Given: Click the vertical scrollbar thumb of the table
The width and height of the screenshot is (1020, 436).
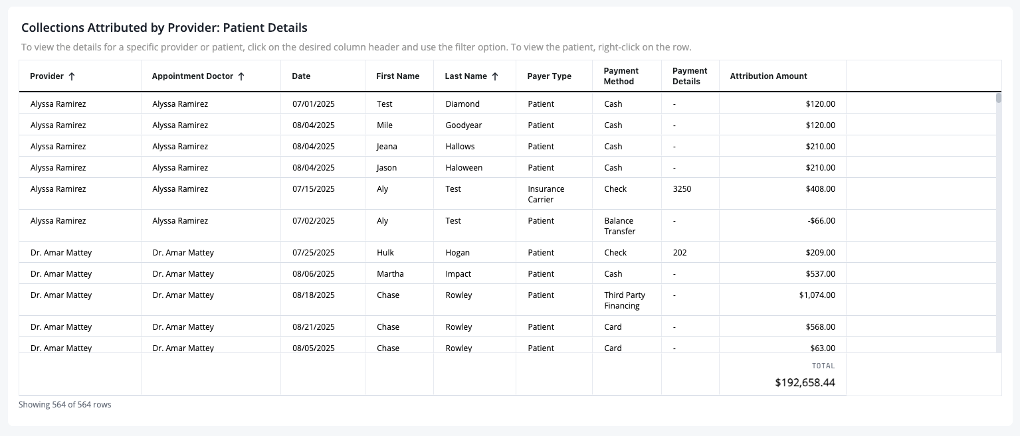Looking at the screenshot, I should coord(999,98).
